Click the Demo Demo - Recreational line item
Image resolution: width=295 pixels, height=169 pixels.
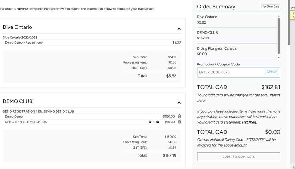tap(24, 43)
